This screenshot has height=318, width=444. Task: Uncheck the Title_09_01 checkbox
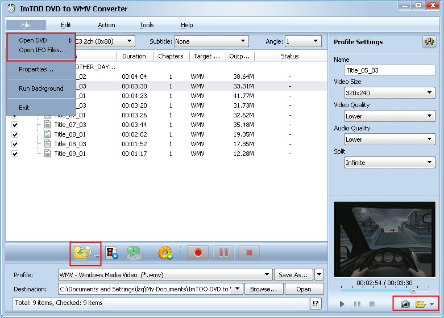(15, 154)
